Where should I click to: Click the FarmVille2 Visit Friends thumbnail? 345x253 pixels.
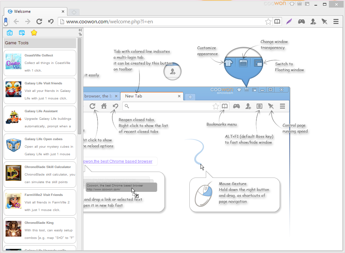click(x=13, y=201)
